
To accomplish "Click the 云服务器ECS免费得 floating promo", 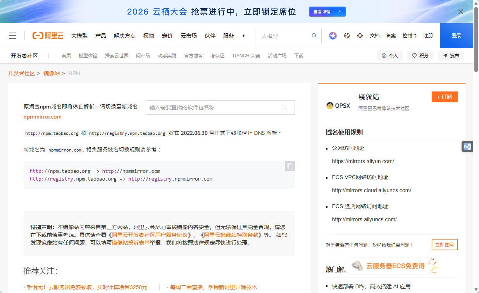I will pos(392,266).
